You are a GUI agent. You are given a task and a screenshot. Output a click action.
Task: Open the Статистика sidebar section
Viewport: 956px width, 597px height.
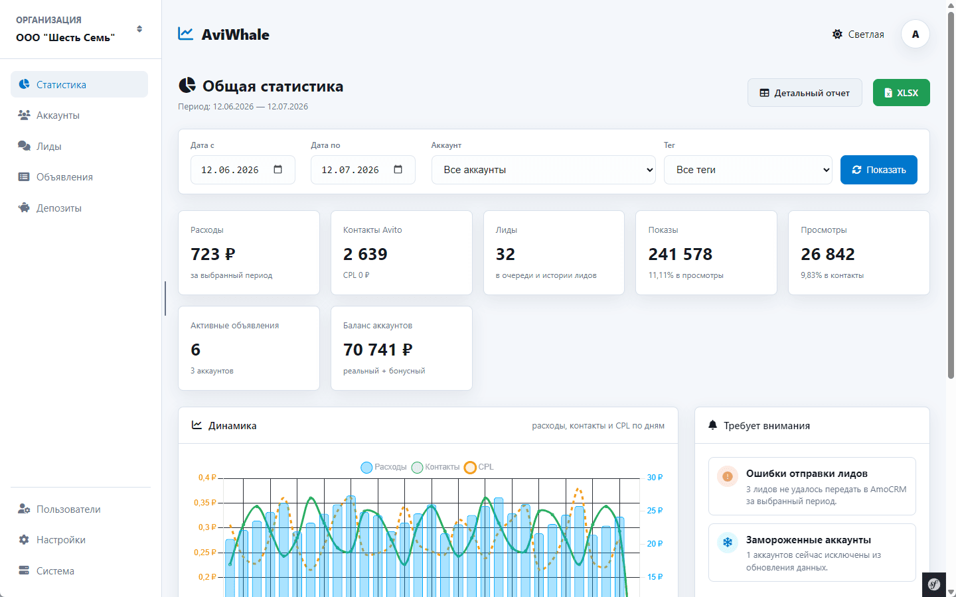(x=79, y=84)
